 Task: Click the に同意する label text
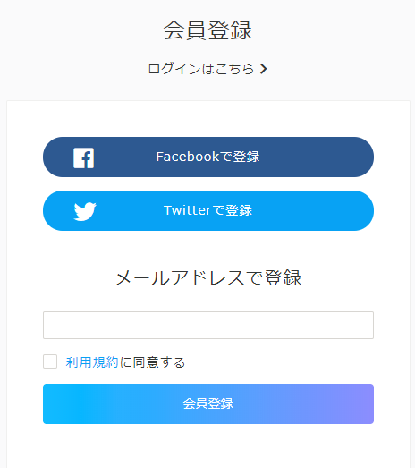(x=152, y=362)
